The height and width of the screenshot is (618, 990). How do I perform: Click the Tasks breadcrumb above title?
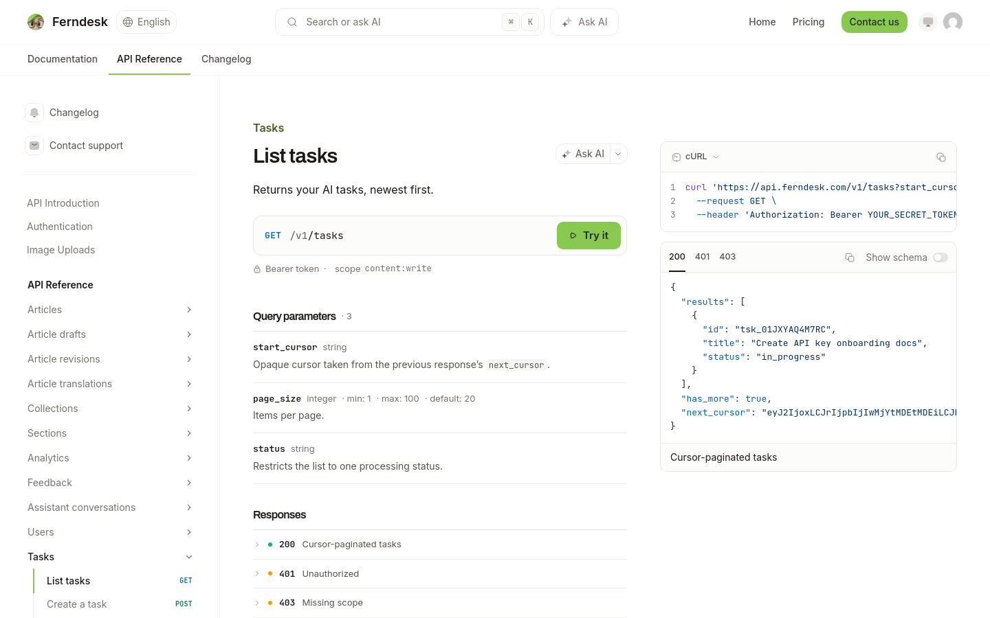(268, 128)
